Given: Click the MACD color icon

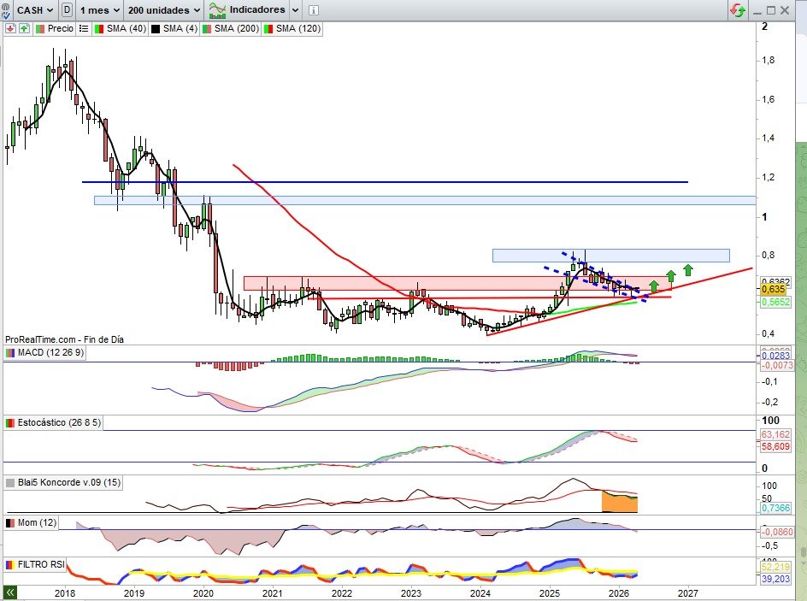Looking at the screenshot, I should click(9, 353).
